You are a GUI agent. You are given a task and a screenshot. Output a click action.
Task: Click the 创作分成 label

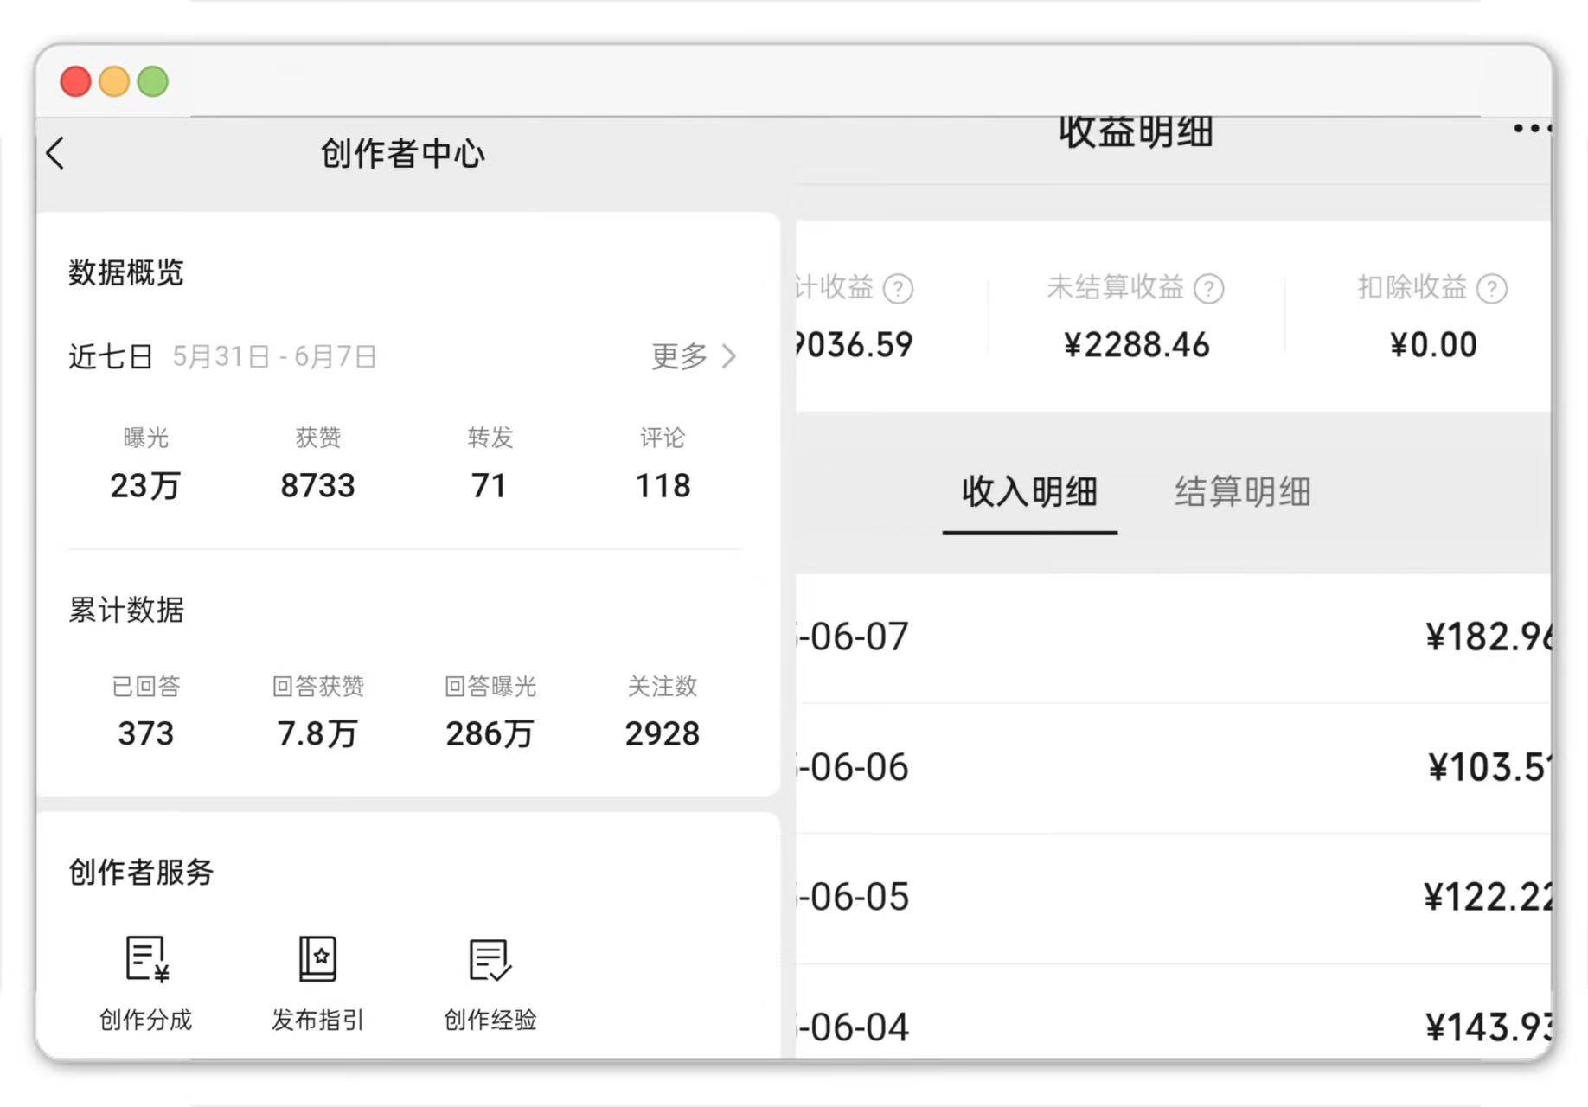(146, 1020)
